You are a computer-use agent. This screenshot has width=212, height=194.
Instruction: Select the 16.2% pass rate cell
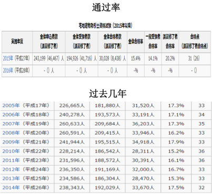coord(176,133)
